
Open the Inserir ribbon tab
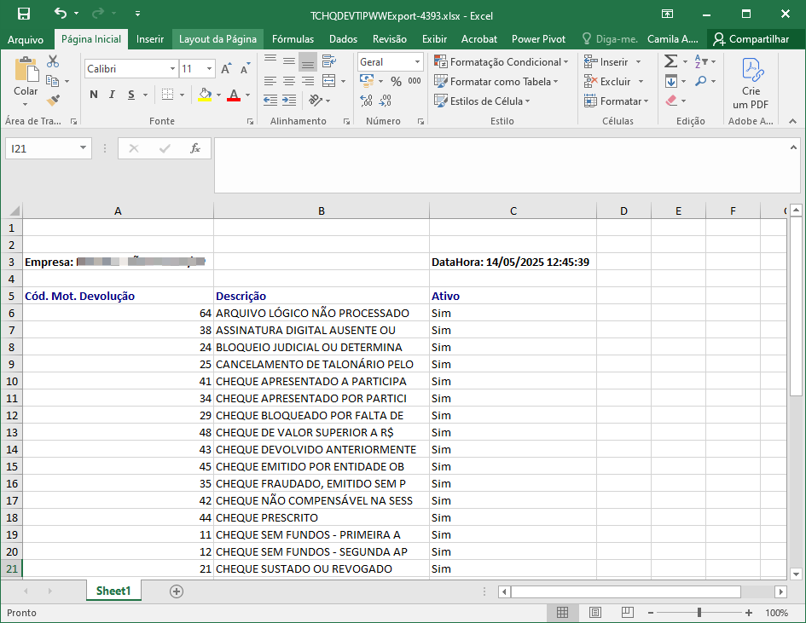click(149, 39)
